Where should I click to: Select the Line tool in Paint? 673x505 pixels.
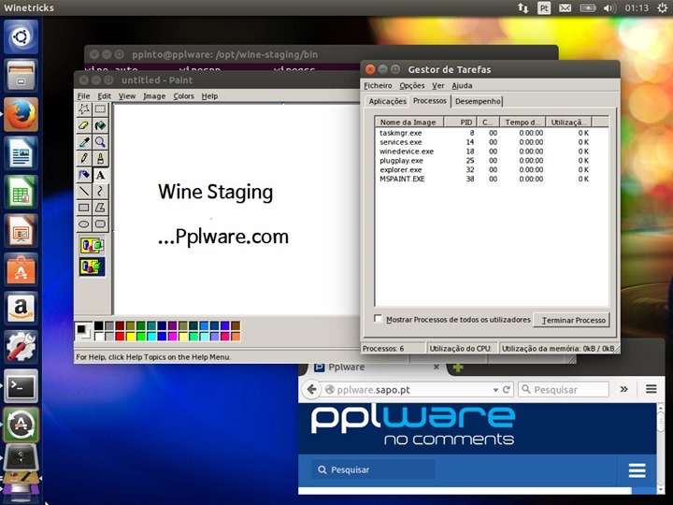pyautogui.click(x=84, y=191)
